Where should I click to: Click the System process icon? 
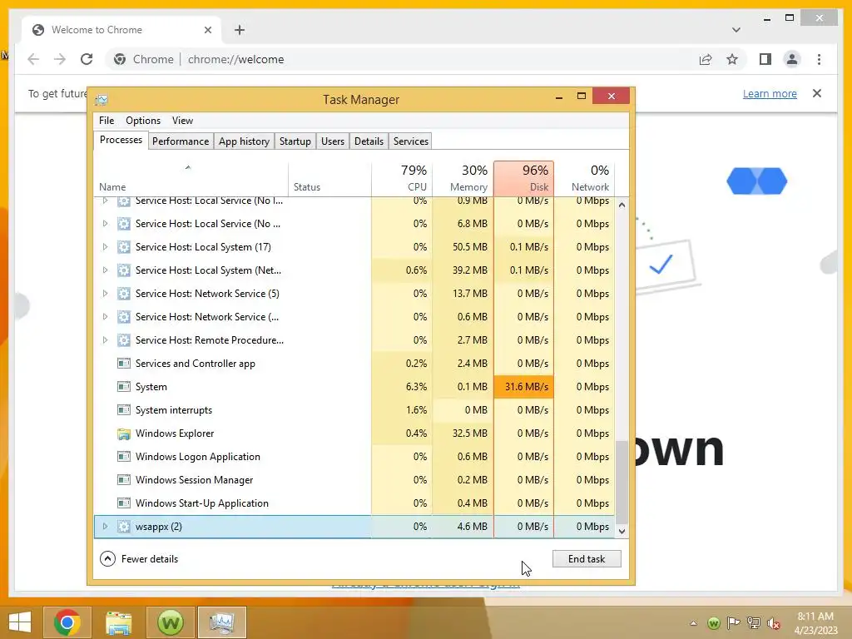124,387
